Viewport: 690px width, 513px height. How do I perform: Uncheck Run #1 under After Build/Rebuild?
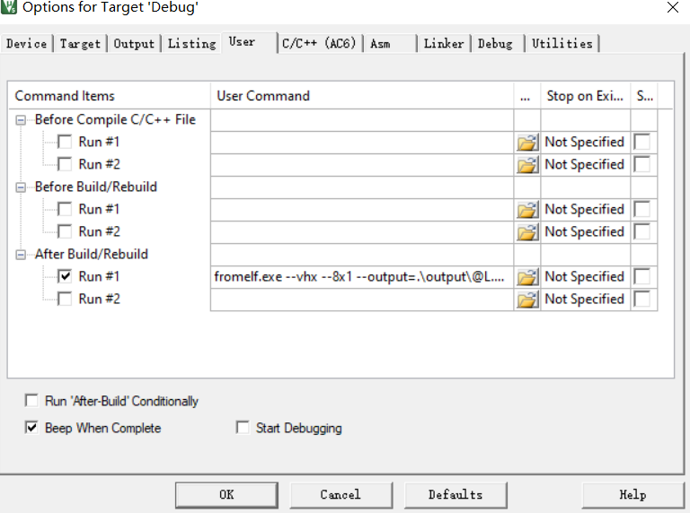point(65,276)
